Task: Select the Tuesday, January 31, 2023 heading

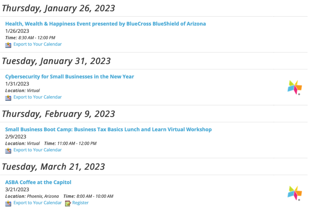Action: [56, 61]
